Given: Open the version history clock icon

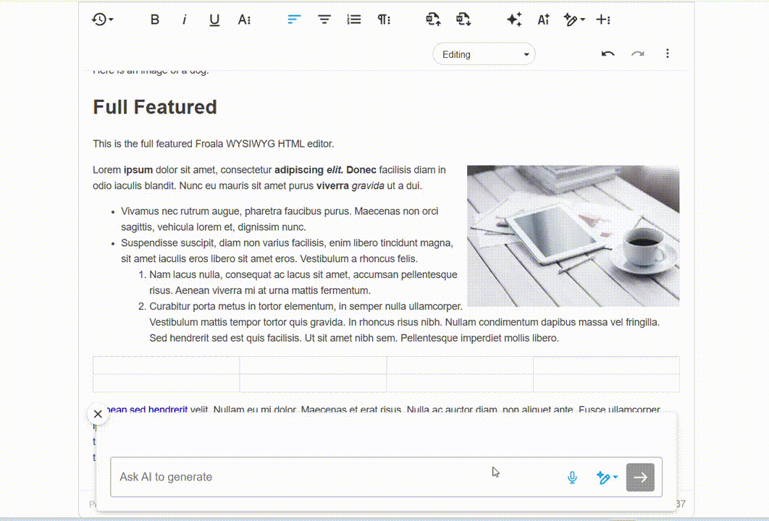Looking at the screenshot, I should click(102, 20).
